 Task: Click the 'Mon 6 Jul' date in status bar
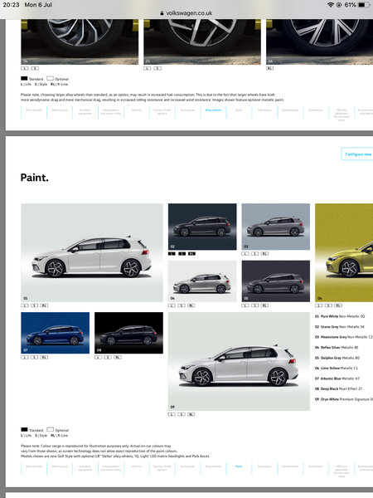[x=38, y=5]
